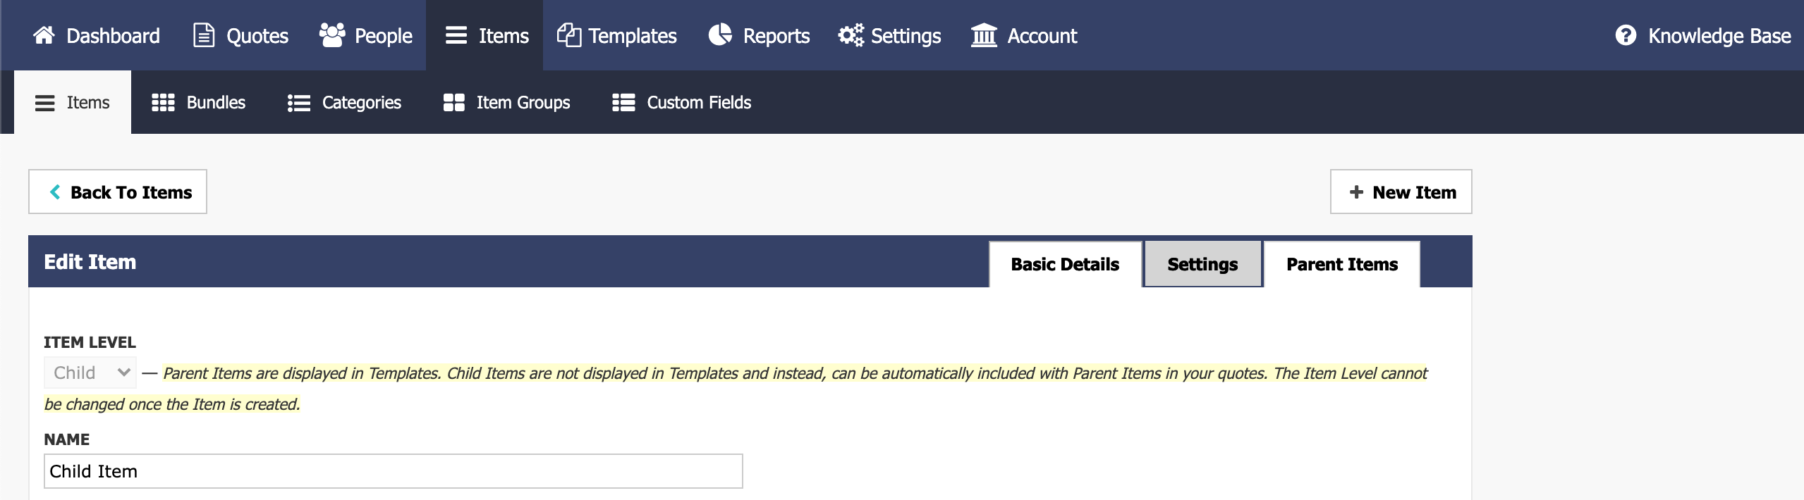Go back using Back To Items button
The image size is (1804, 500).
(x=118, y=192)
